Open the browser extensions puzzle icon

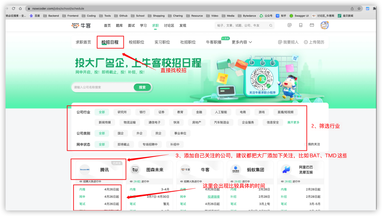[375, 8]
